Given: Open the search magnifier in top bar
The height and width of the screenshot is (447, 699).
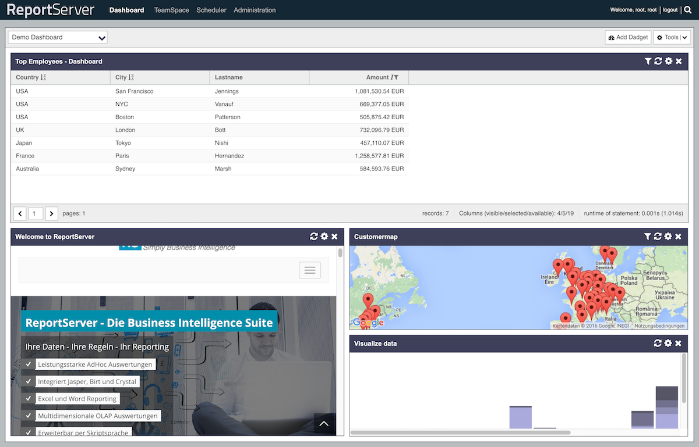Looking at the screenshot, I should click(687, 10).
